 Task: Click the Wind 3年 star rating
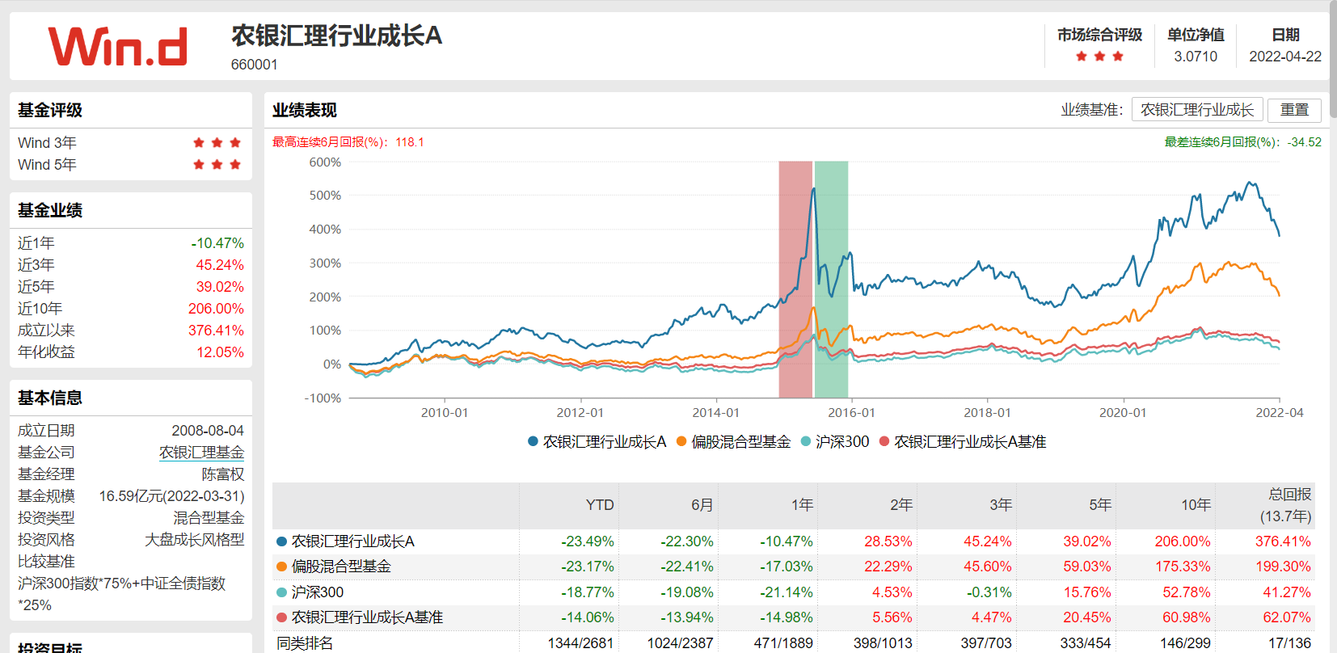tap(217, 143)
